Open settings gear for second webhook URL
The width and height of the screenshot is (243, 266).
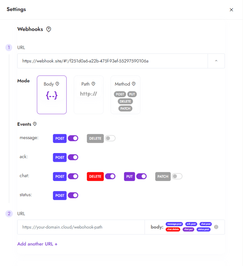[x=216, y=227]
